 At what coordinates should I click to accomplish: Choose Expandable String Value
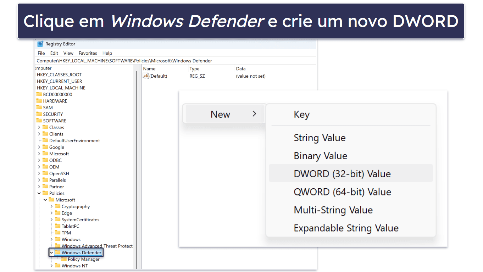[x=351, y=228]
